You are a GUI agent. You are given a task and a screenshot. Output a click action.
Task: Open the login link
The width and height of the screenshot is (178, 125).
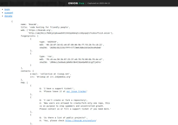[7, 9]
